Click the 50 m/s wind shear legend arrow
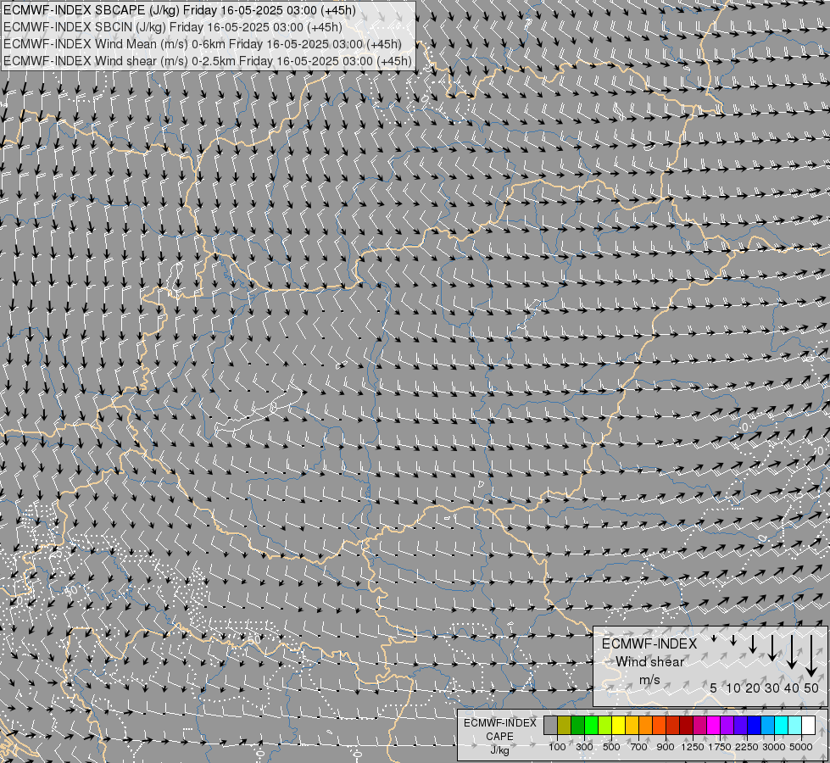The height and width of the screenshot is (763, 830). click(811, 656)
